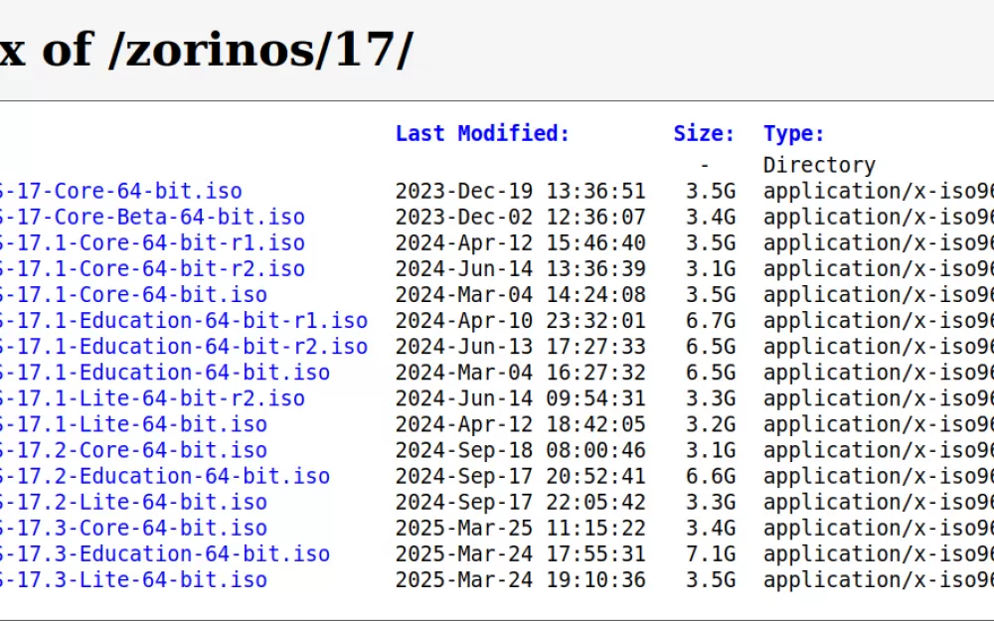The width and height of the screenshot is (994, 621).
Task: Download 17.2-Education-64-bit.iso file
Action: [165, 477]
